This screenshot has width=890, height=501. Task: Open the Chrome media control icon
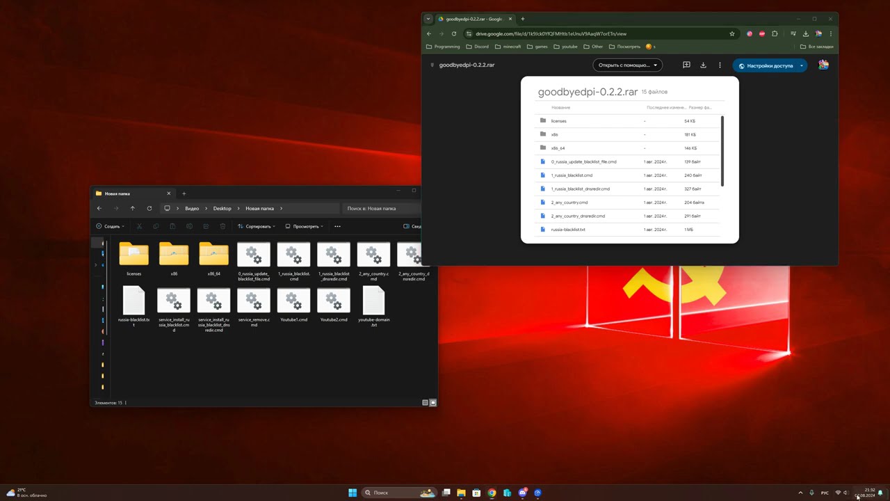[793, 33]
